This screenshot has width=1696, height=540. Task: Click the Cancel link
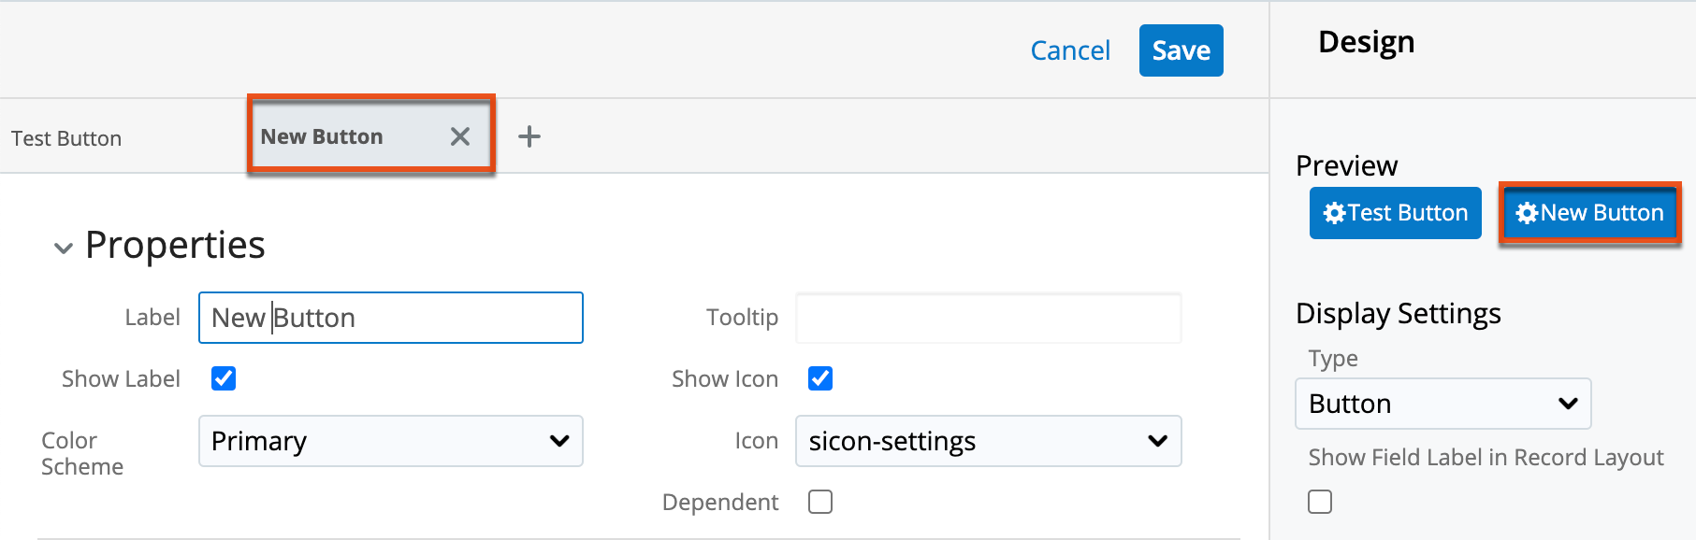point(1069,50)
